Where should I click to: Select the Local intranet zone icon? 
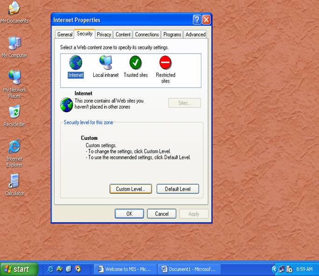[105, 63]
